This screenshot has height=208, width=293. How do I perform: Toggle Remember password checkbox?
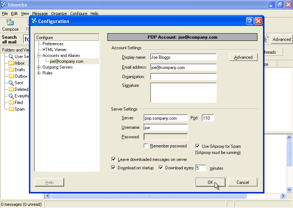tap(146, 146)
